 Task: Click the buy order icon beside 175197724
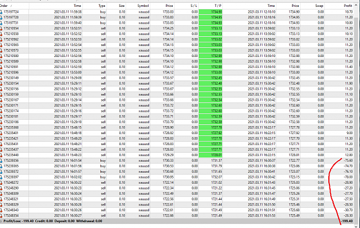1,12
